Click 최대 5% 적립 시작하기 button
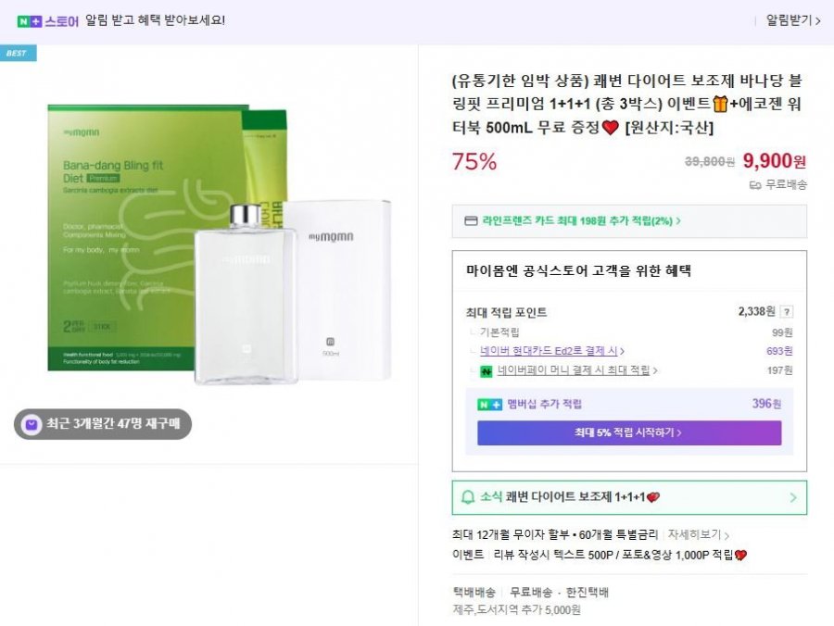Image resolution: width=834 pixels, height=626 pixels. click(x=629, y=432)
